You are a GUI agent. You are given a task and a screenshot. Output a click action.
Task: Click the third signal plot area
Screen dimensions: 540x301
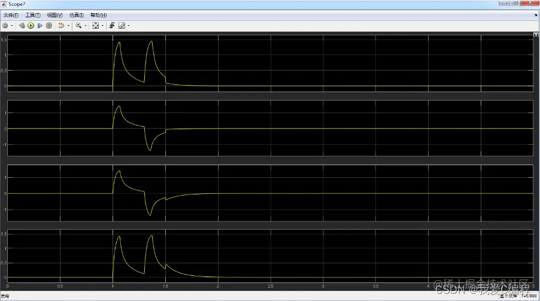[x=271, y=193]
